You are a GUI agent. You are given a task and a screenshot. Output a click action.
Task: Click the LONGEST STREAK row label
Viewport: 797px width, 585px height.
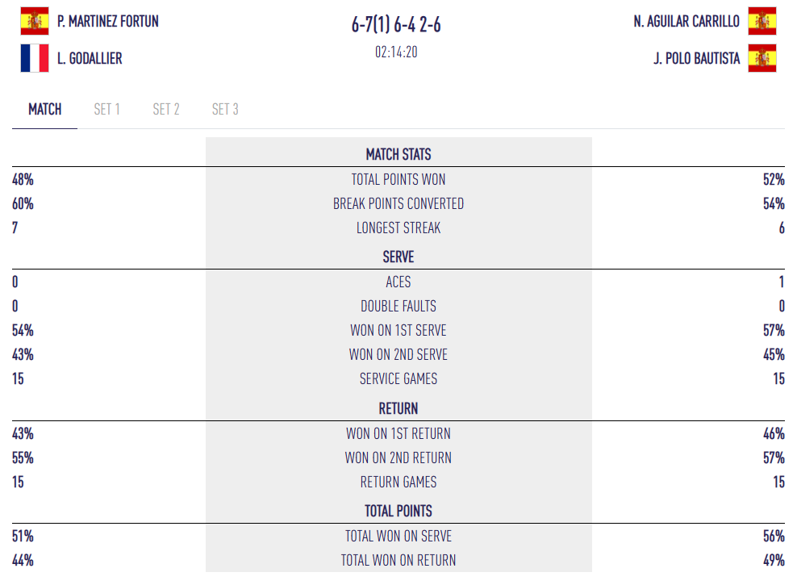coord(398,228)
